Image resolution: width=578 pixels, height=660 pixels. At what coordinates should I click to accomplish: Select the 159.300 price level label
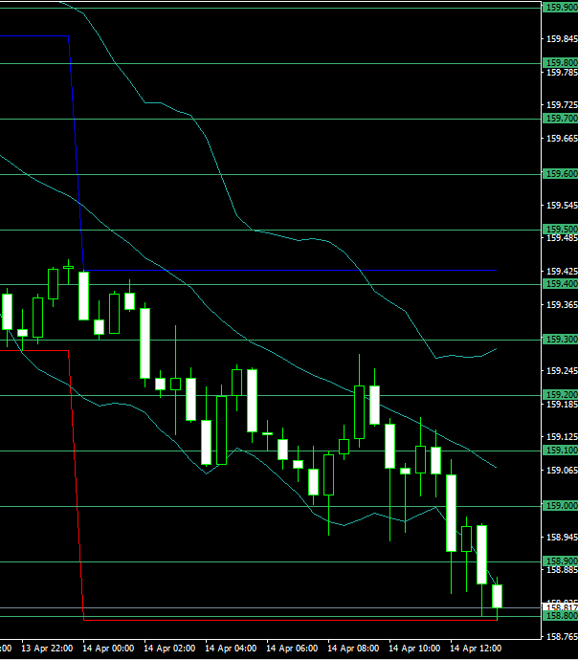pos(560,340)
